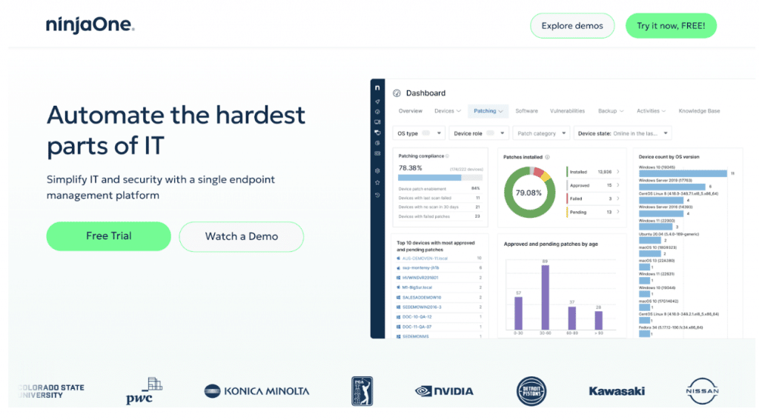Expand the Installed patches row chevron
Viewport: 759px width, 420px height.
tap(619, 172)
